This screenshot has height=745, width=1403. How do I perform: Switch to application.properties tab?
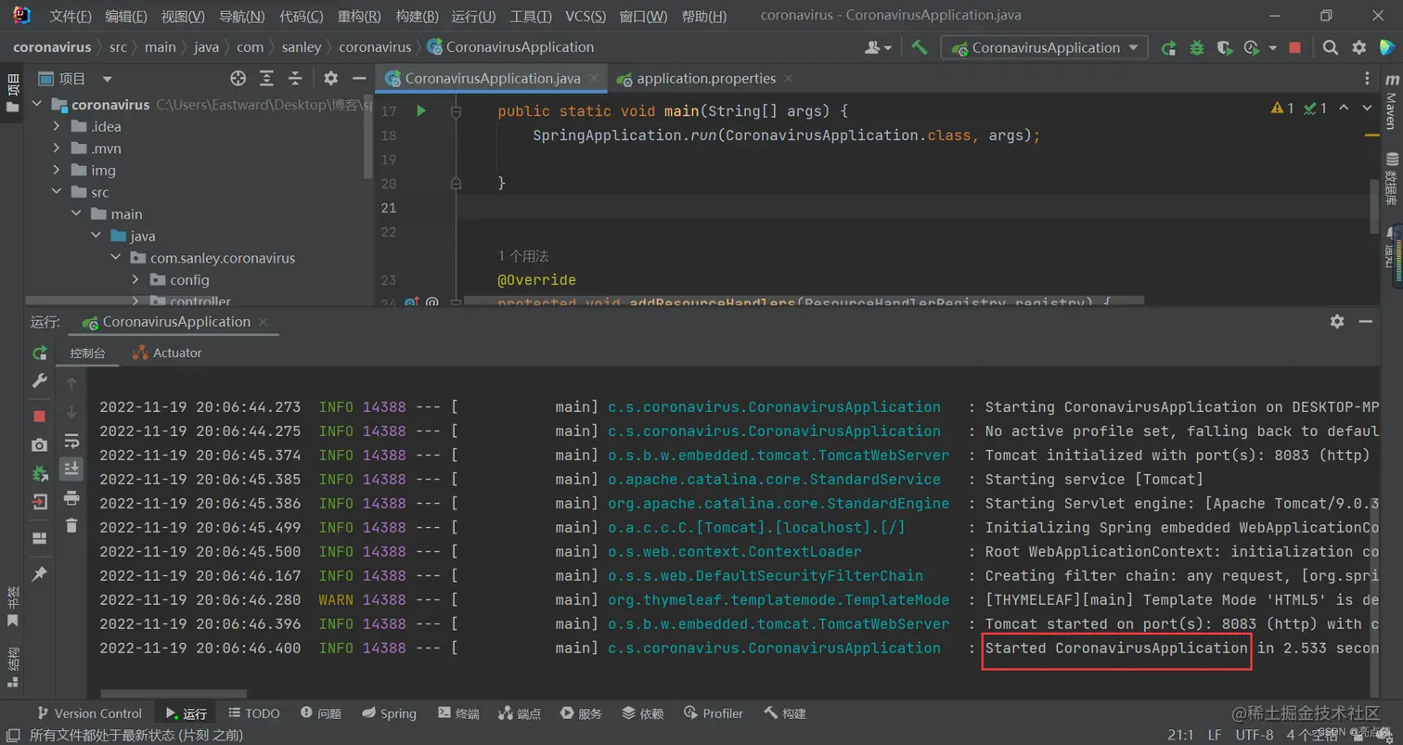click(x=706, y=79)
